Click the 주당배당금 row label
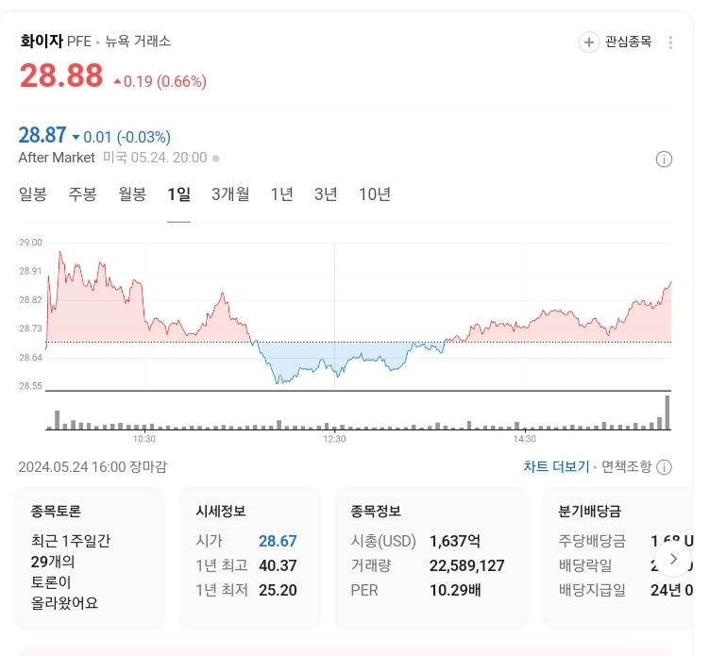 [592, 541]
